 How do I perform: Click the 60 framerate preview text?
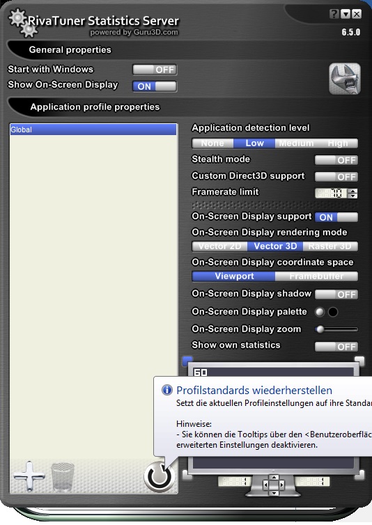tap(201, 373)
